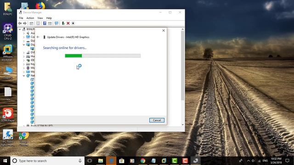This screenshot has height=165, width=294.
Task: Select the New file on desktop
Action: (x=8, y=94)
